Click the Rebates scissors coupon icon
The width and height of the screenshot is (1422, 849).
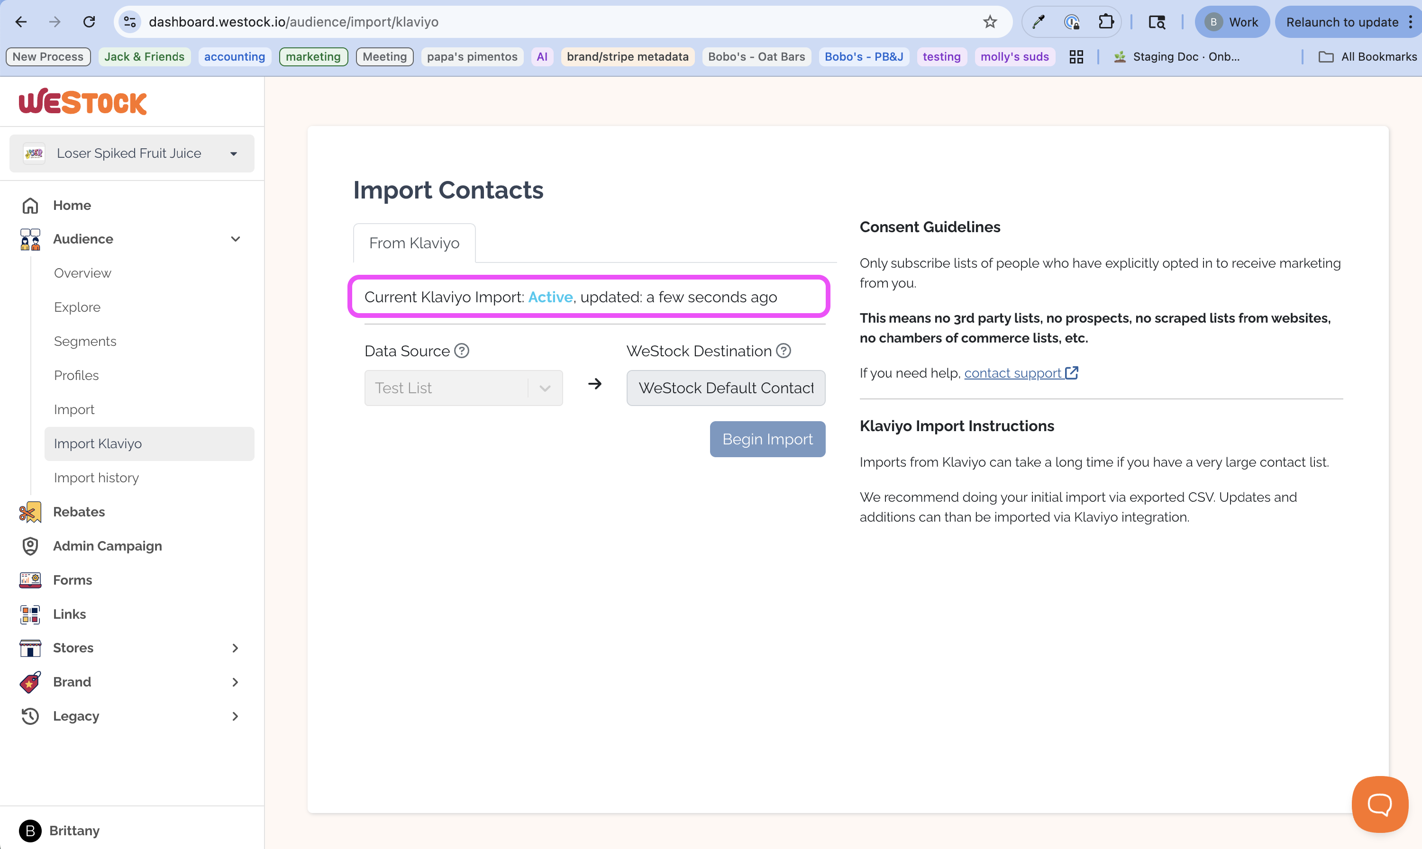point(30,512)
